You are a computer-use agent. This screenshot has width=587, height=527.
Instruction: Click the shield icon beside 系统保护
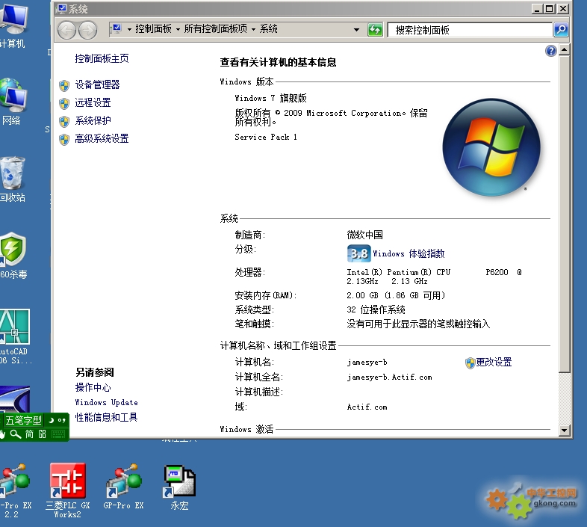coord(64,121)
